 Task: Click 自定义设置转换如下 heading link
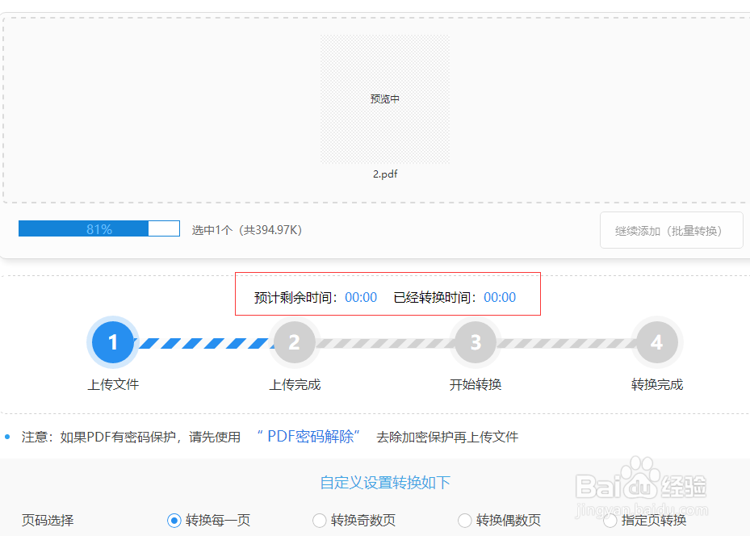click(x=386, y=482)
